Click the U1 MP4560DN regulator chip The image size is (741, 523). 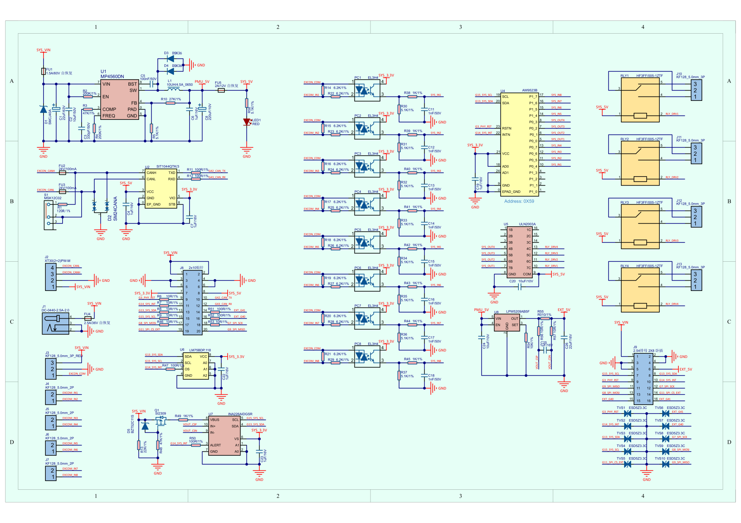point(120,100)
